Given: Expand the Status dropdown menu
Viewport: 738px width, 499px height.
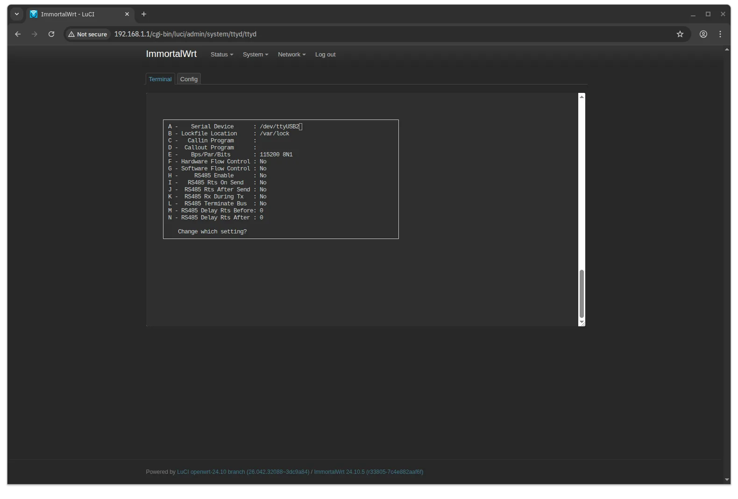Looking at the screenshot, I should 221,55.
